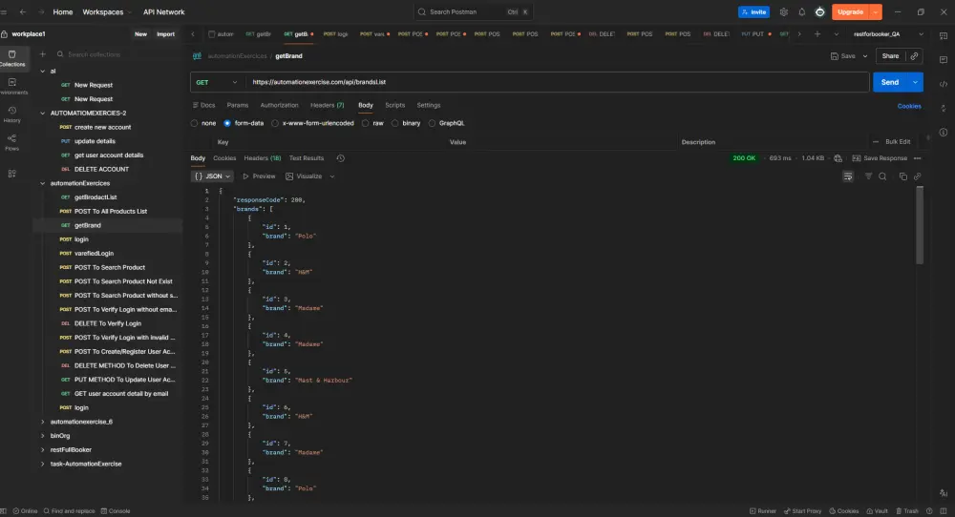Open a new request tab with plus
This screenshot has width=955, height=517.
pos(817,34)
